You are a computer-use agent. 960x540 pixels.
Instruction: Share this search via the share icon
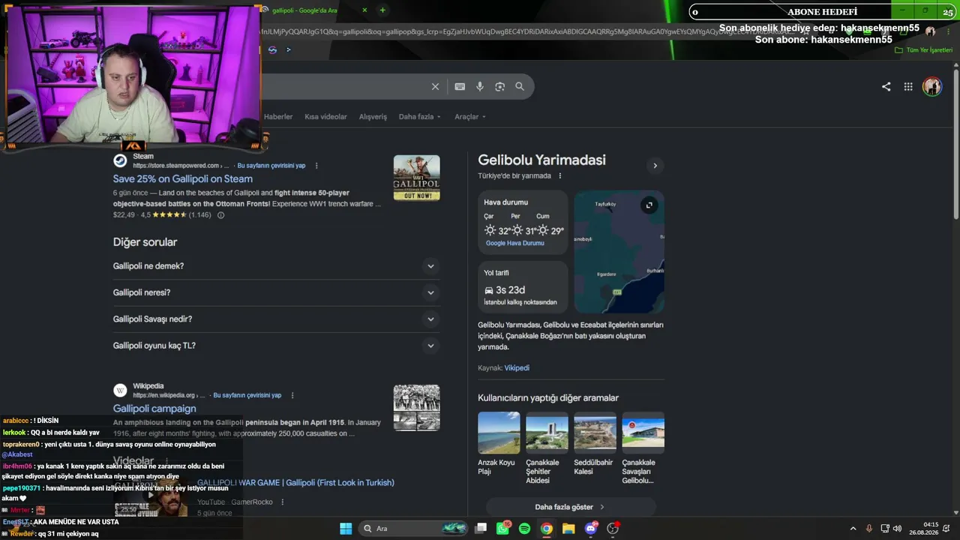click(886, 86)
